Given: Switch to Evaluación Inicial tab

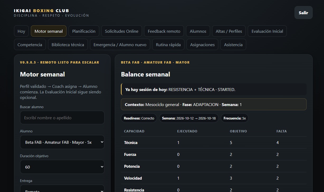Looking at the screenshot, I should 267,31.
